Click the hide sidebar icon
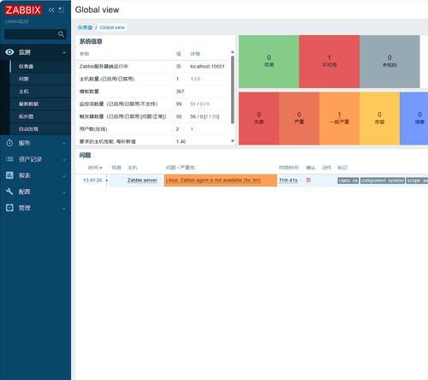This screenshot has height=380, width=428. (61, 10)
